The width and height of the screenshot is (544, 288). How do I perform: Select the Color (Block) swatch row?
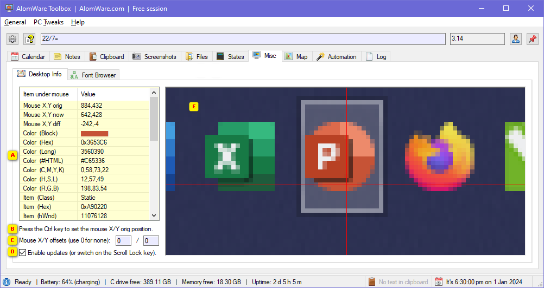click(x=84, y=133)
